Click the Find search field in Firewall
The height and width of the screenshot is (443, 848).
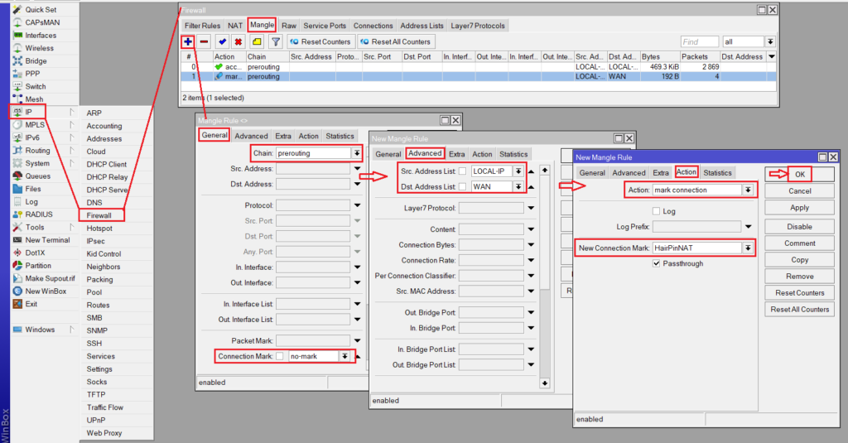[699, 41]
